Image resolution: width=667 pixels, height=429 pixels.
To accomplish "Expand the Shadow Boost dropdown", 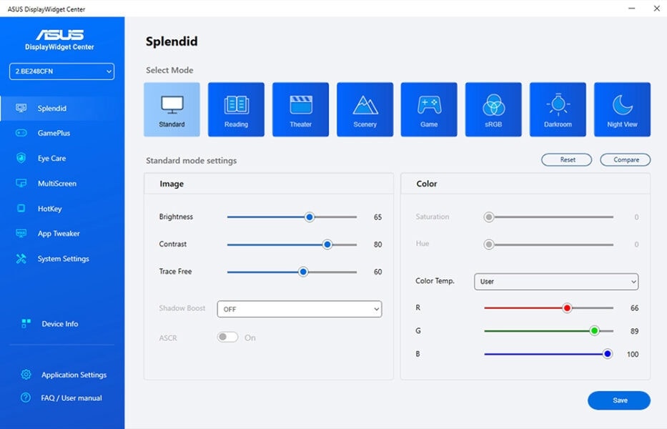I will pos(299,309).
